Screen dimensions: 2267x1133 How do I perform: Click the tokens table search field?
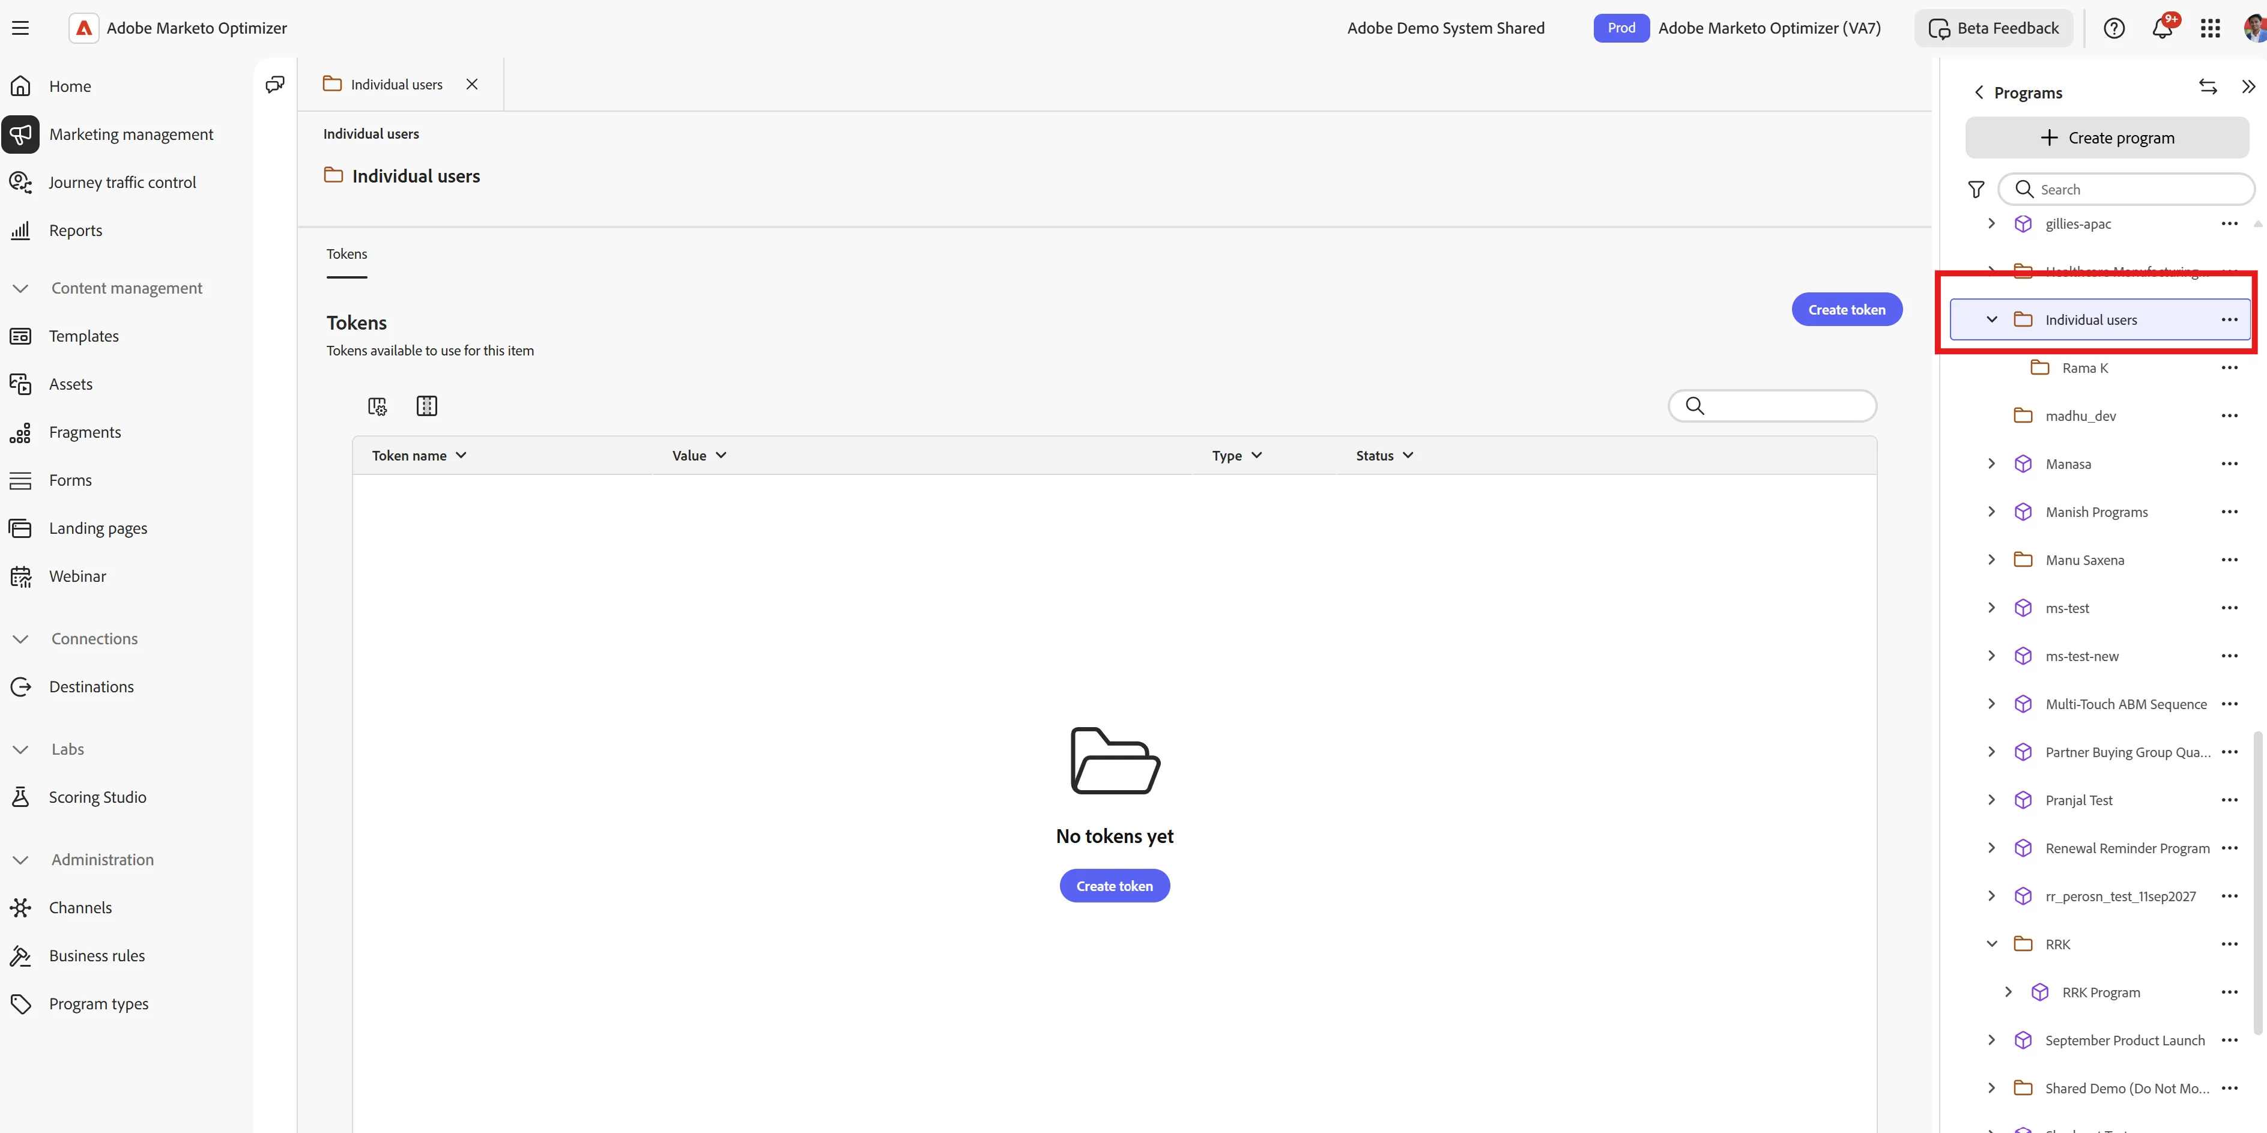tap(1772, 405)
